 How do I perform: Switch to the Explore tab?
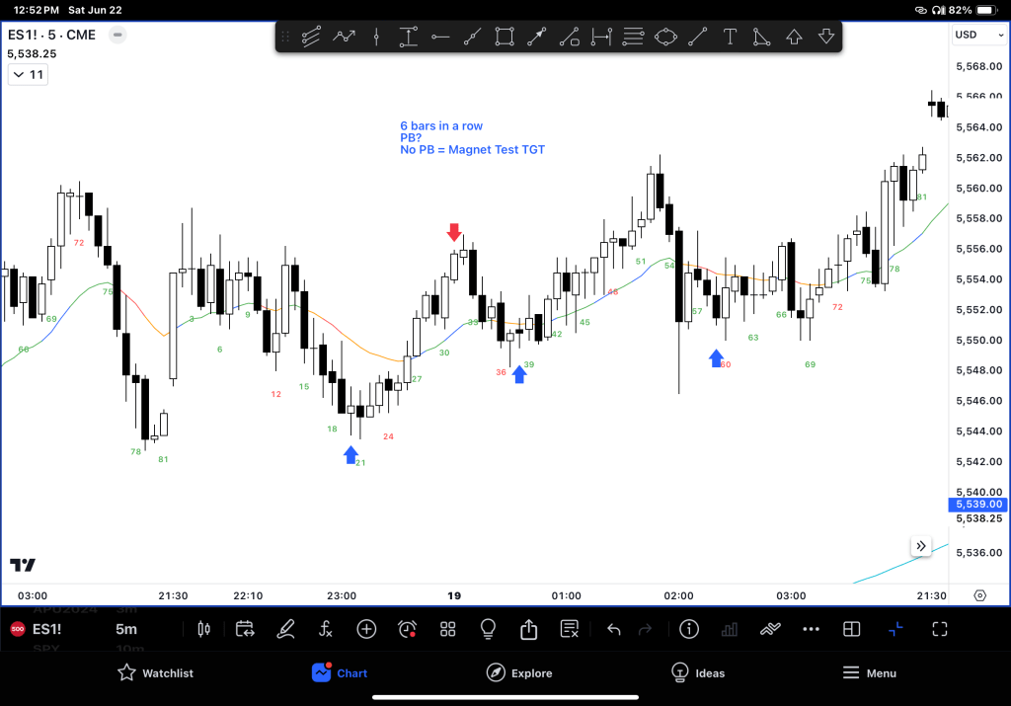pyautogui.click(x=519, y=673)
